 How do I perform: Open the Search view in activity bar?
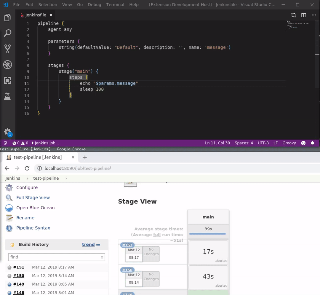pos(7,33)
